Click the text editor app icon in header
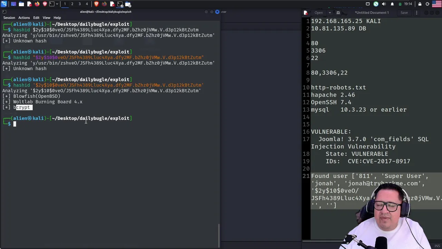The height and width of the screenshot is (249, 442). coord(306,13)
